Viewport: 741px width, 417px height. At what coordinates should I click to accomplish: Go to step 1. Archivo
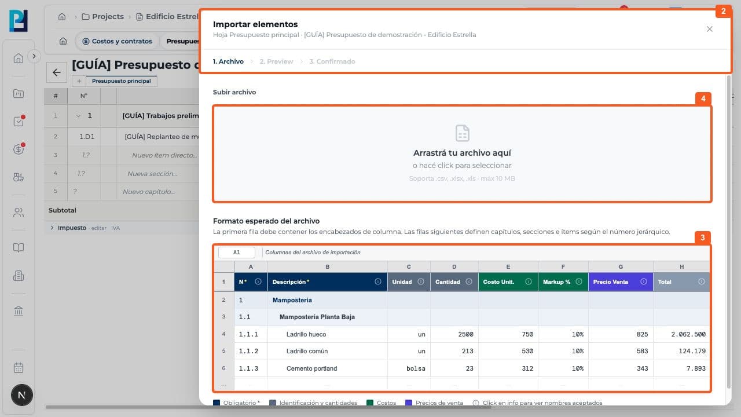(228, 61)
